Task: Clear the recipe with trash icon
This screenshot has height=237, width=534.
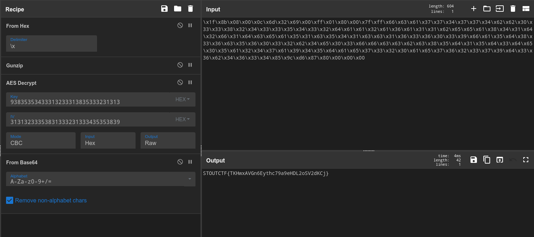Action: click(190, 9)
